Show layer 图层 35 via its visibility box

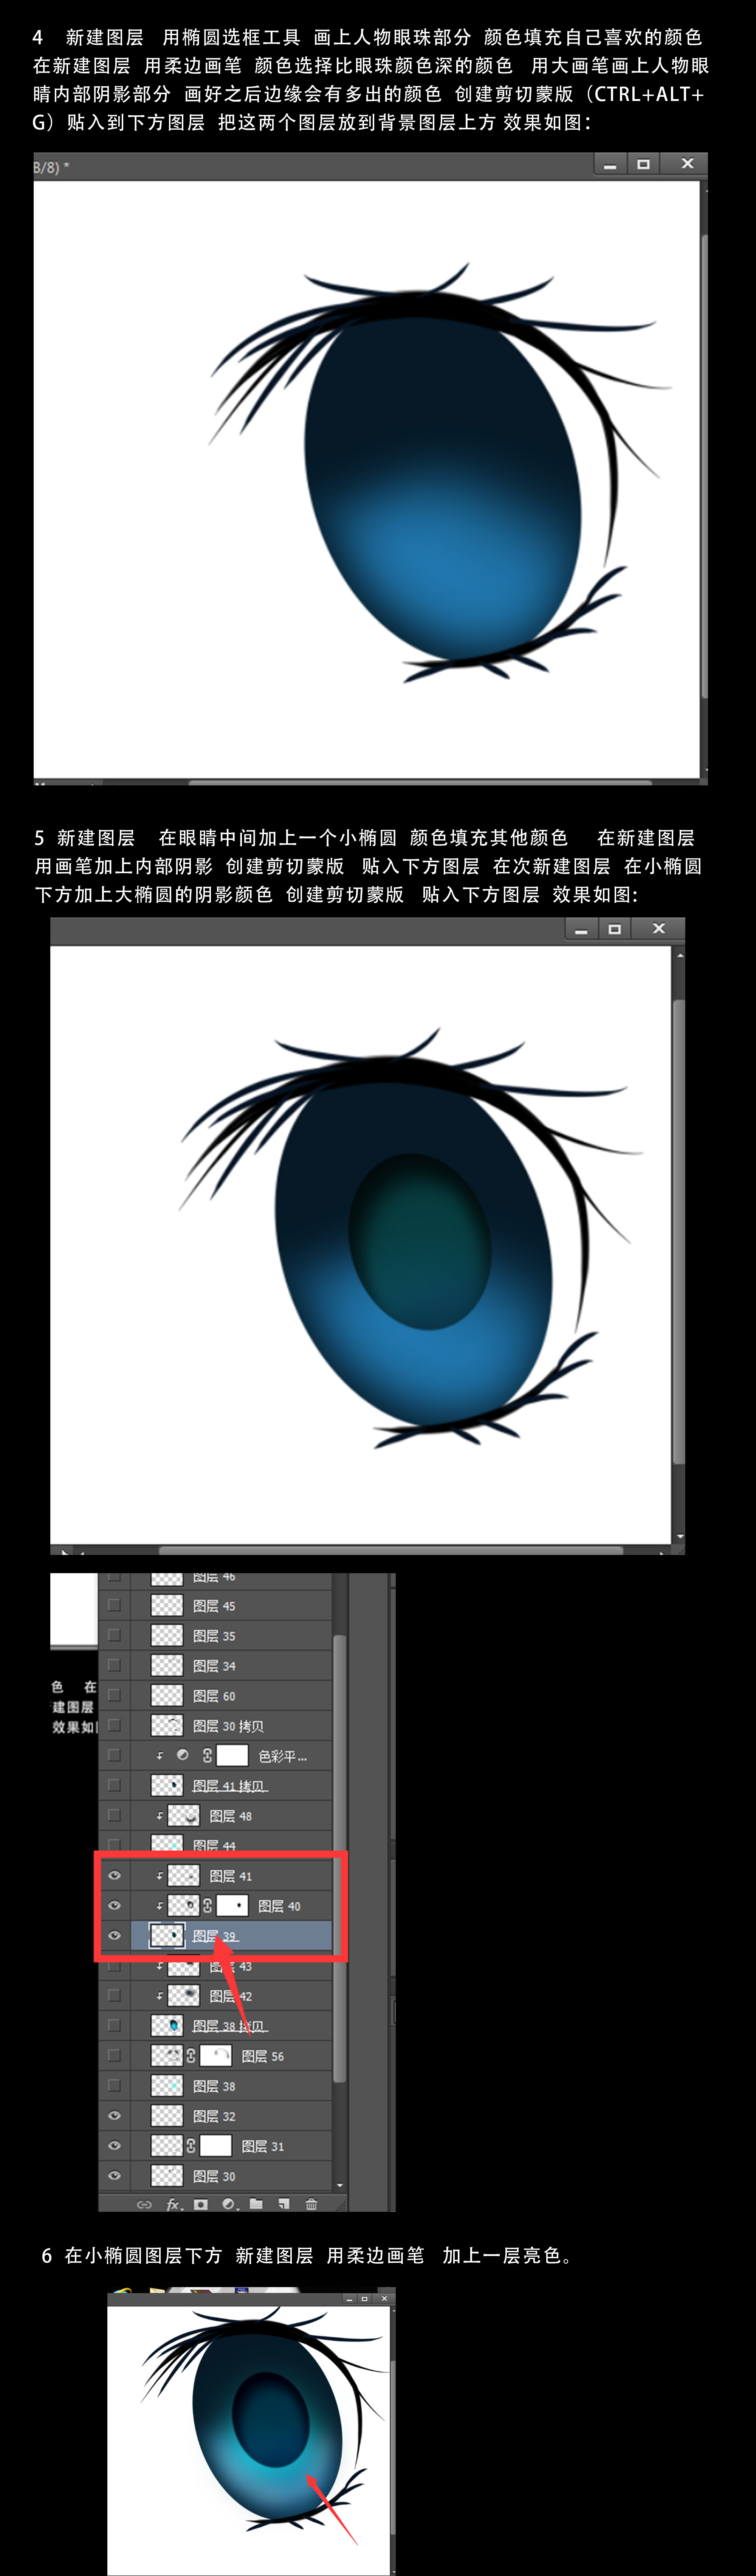pyautogui.click(x=114, y=1635)
